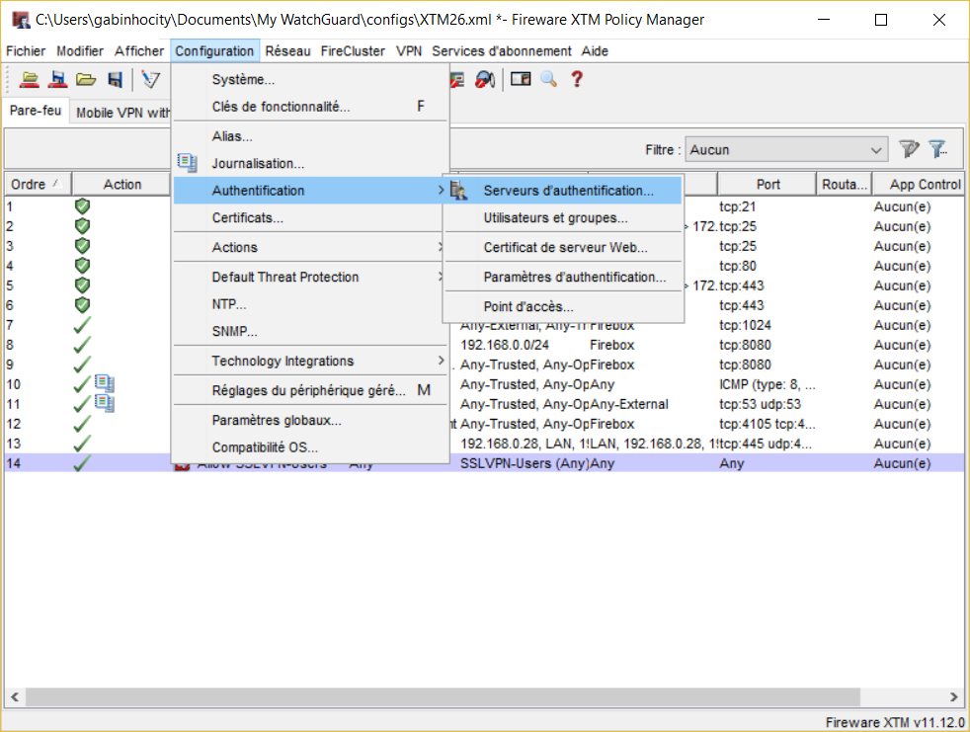The image size is (970, 732).
Task: Open the Fichier menu
Action: [x=26, y=50]
